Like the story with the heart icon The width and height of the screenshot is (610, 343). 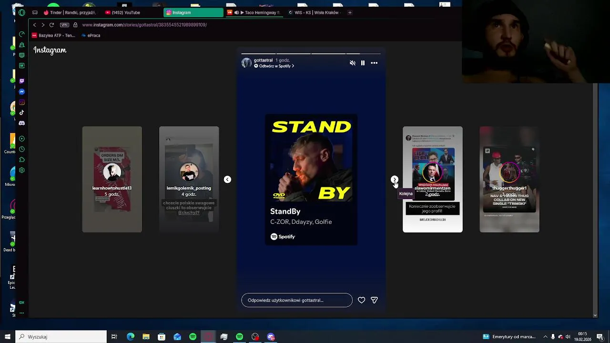pyautogui.click(x=362, y=300)
